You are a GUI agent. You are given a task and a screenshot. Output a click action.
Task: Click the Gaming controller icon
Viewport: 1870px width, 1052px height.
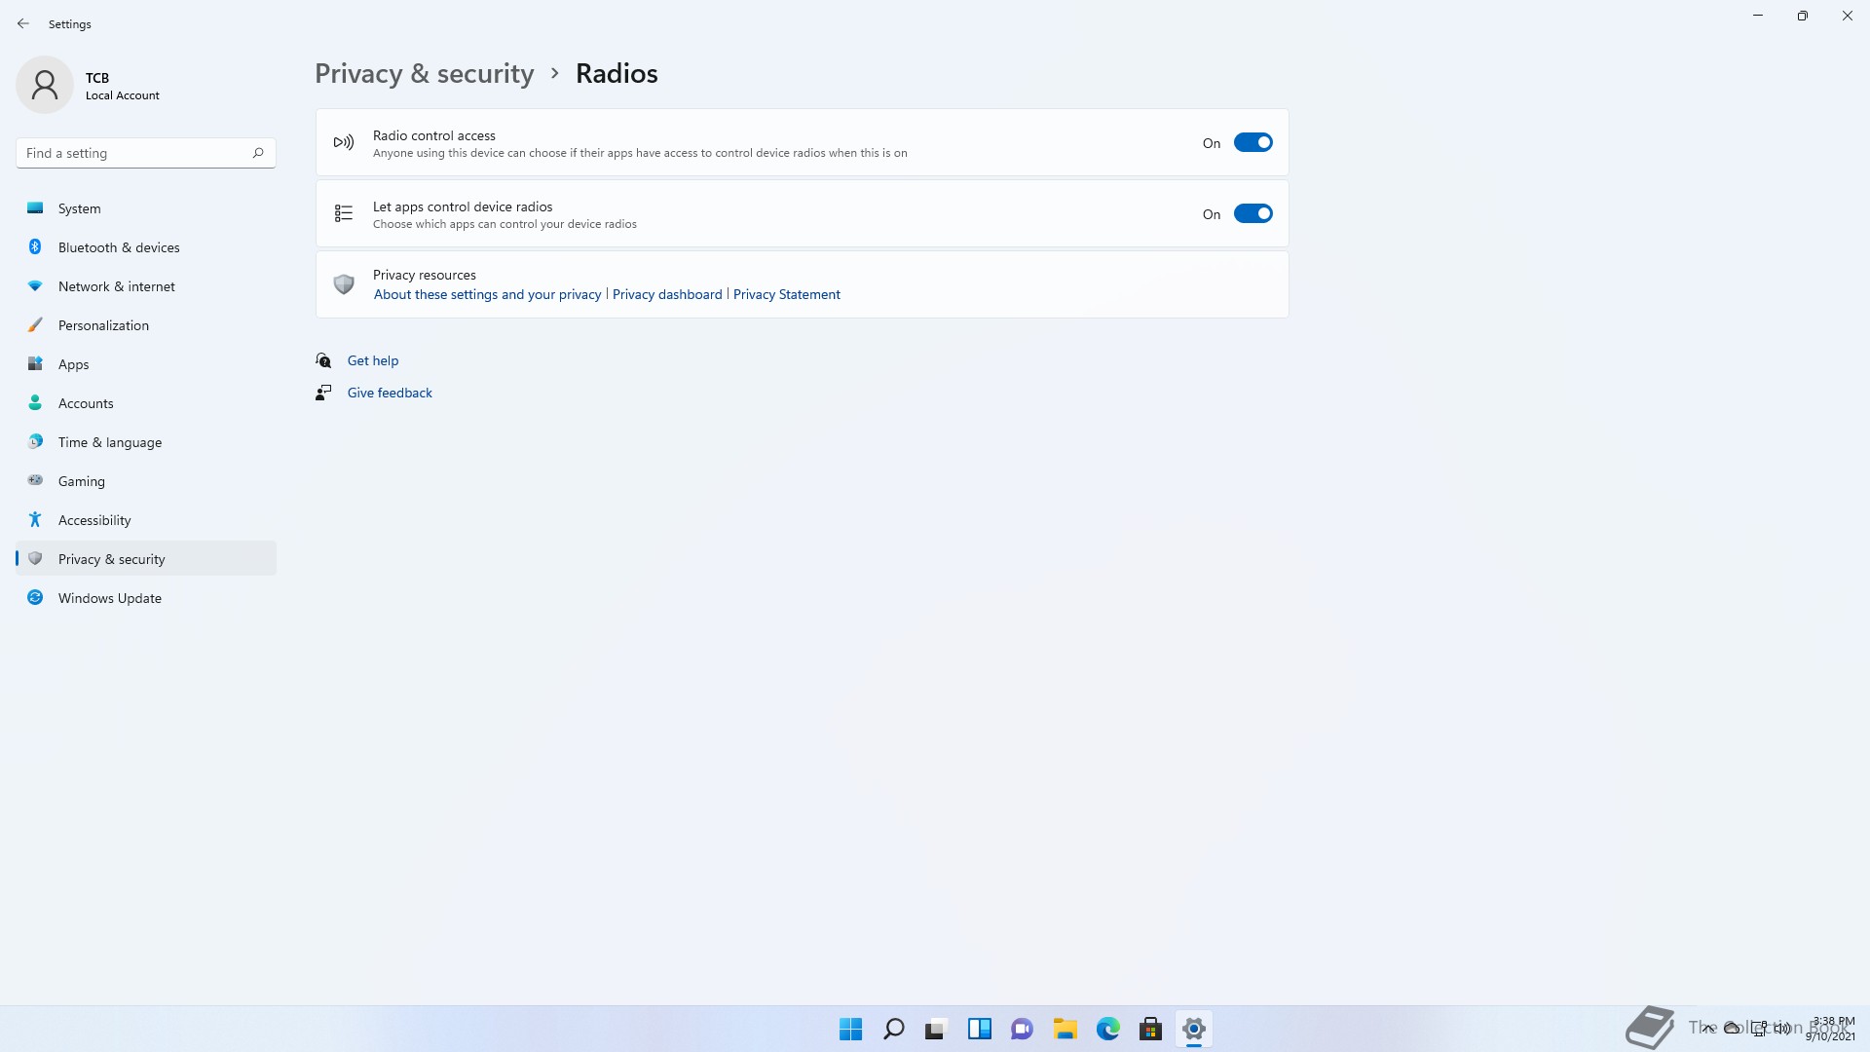click(35, 480)
